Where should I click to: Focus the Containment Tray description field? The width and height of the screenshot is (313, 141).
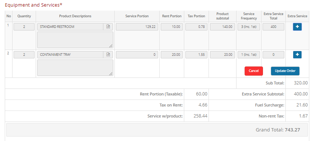click(x=70, y=55)
